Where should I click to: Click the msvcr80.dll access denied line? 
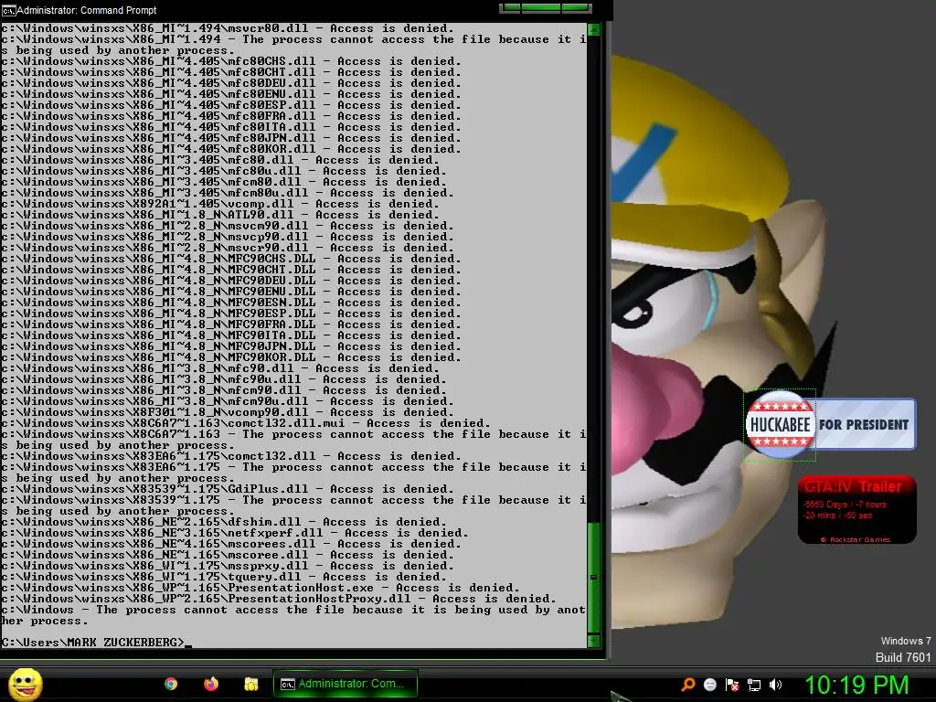[228, 28]
